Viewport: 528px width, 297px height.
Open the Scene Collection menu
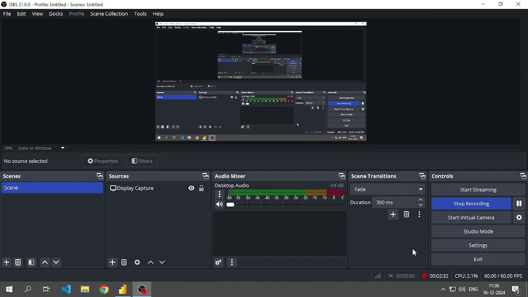(x=109, y=14)
